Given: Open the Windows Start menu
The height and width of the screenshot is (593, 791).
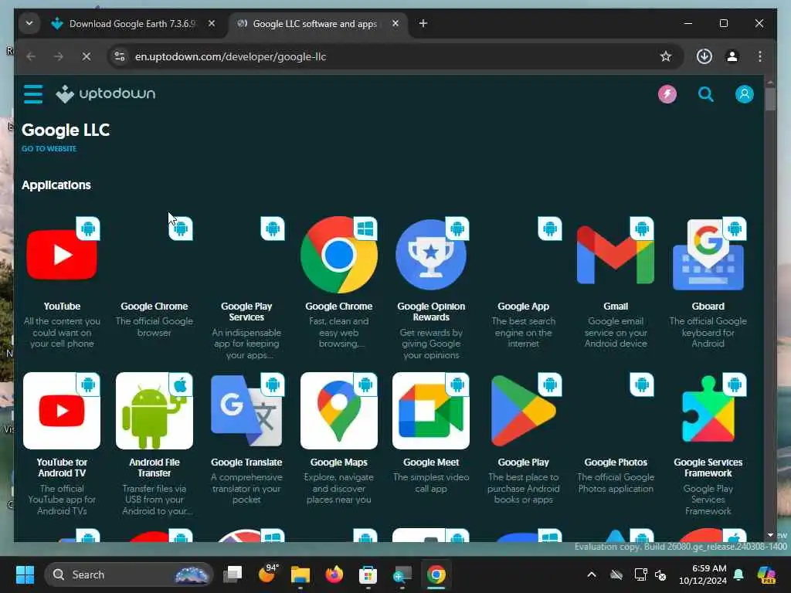Looking at the screenshot, I should click(25, 574).
